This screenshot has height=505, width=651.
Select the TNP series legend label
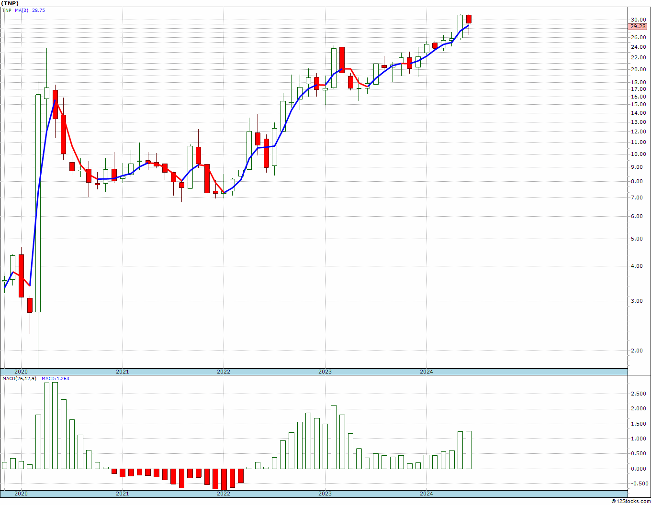tap(7, 10)
